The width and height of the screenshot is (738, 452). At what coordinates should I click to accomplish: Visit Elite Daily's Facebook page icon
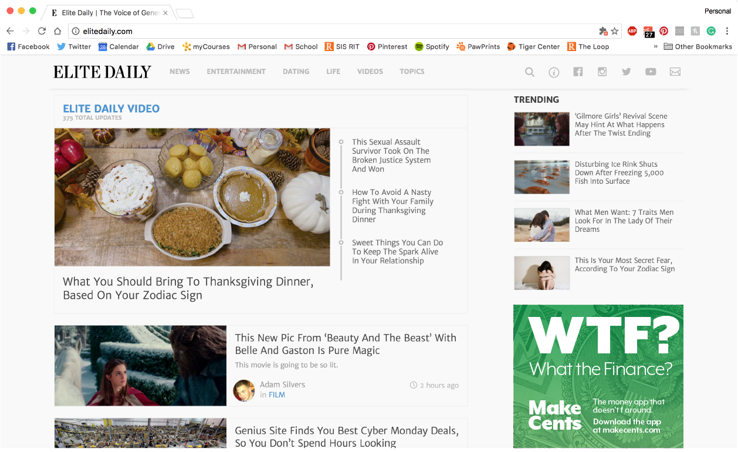tap(578, 72)
